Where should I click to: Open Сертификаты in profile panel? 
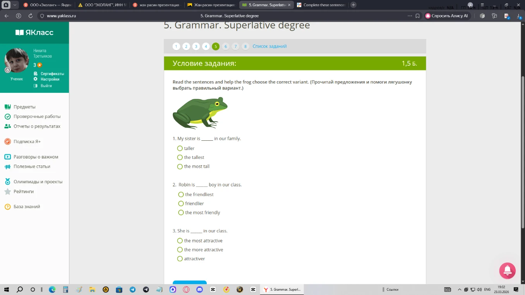point(49,74)
